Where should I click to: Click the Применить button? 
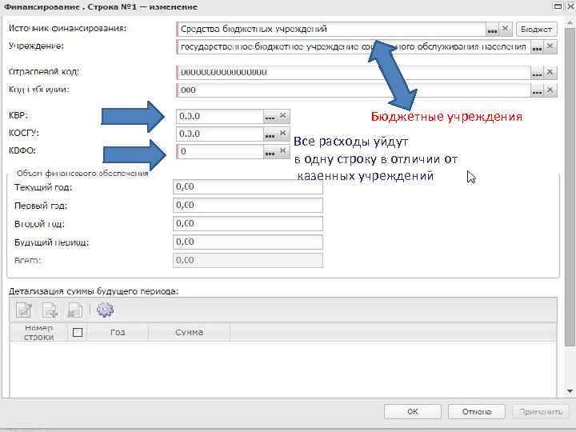[541, 412]
